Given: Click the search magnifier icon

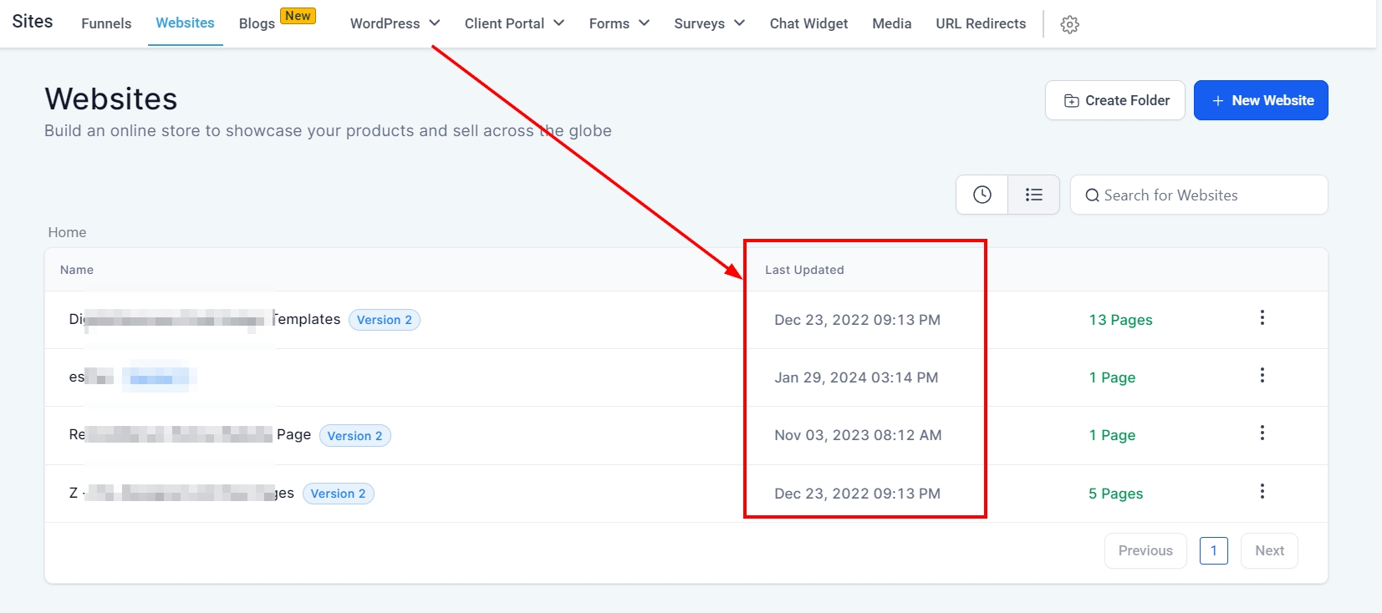Looking at the screenshot, I should click(1092, 195).
